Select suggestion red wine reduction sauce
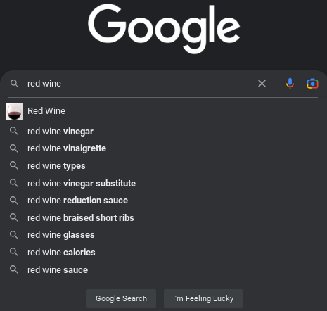The height and width of the screenshot is (311, 327). click(163, 201)
